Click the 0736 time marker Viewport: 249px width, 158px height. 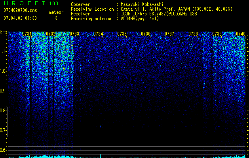tap(146, 34)
